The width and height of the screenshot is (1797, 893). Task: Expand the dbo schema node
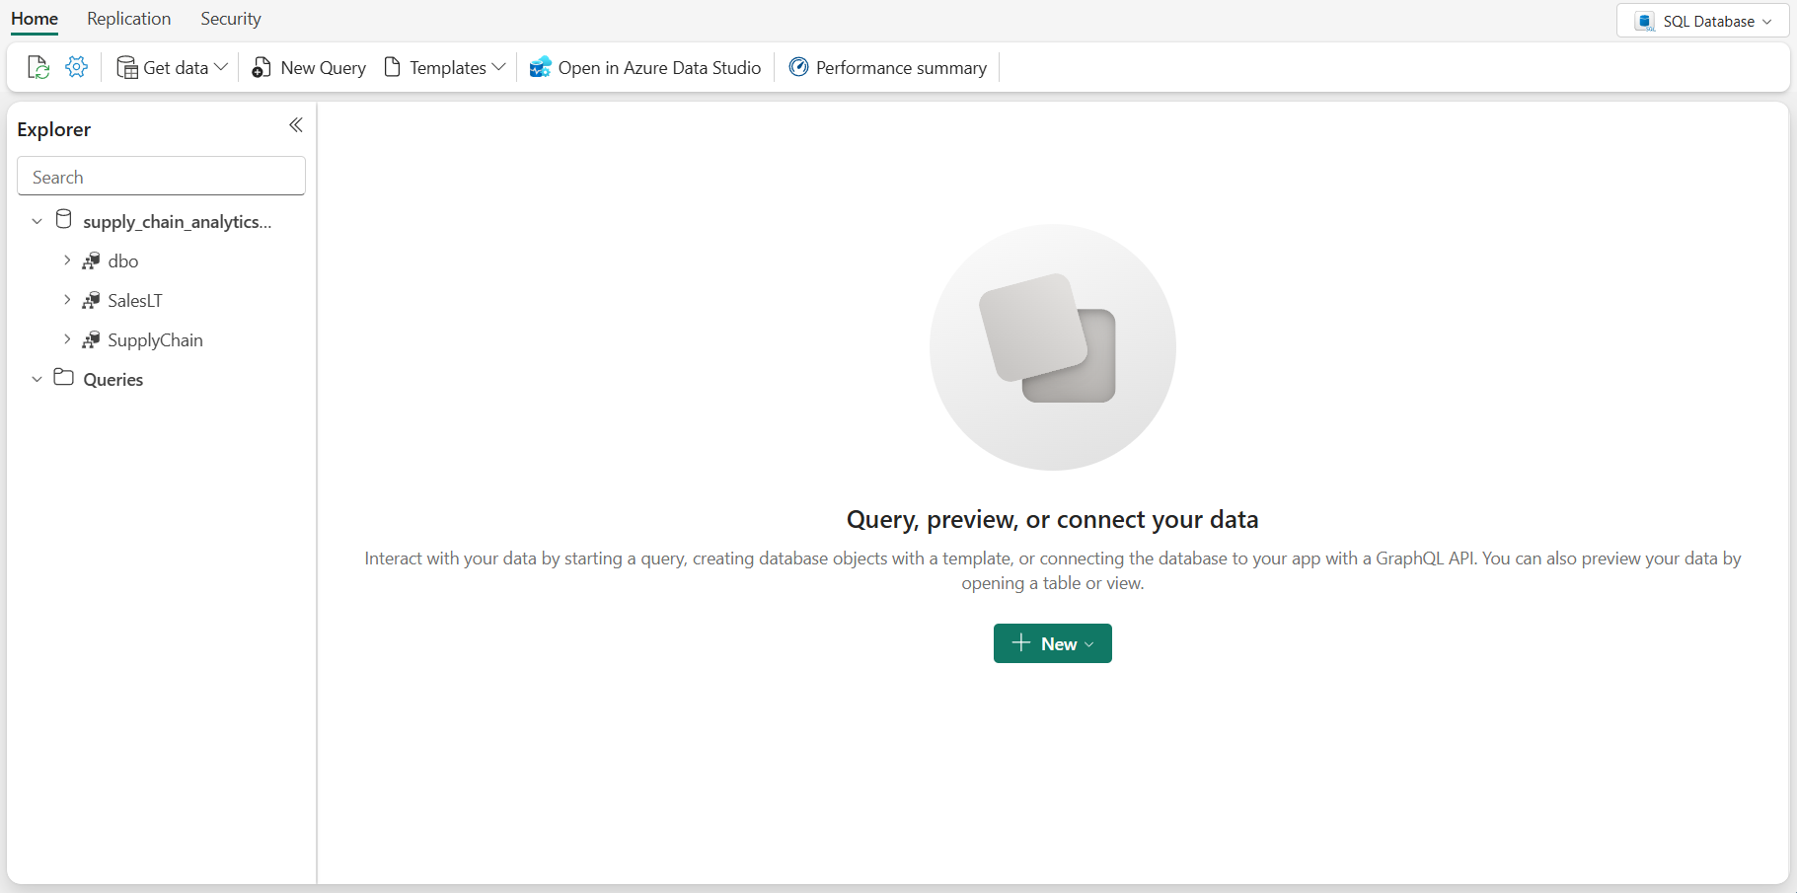point(67,260)
